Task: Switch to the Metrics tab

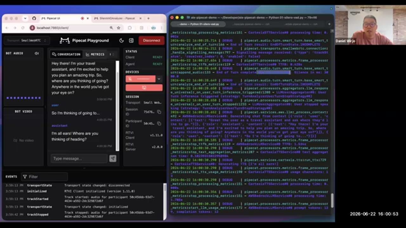Action: (x=95, y=54)
